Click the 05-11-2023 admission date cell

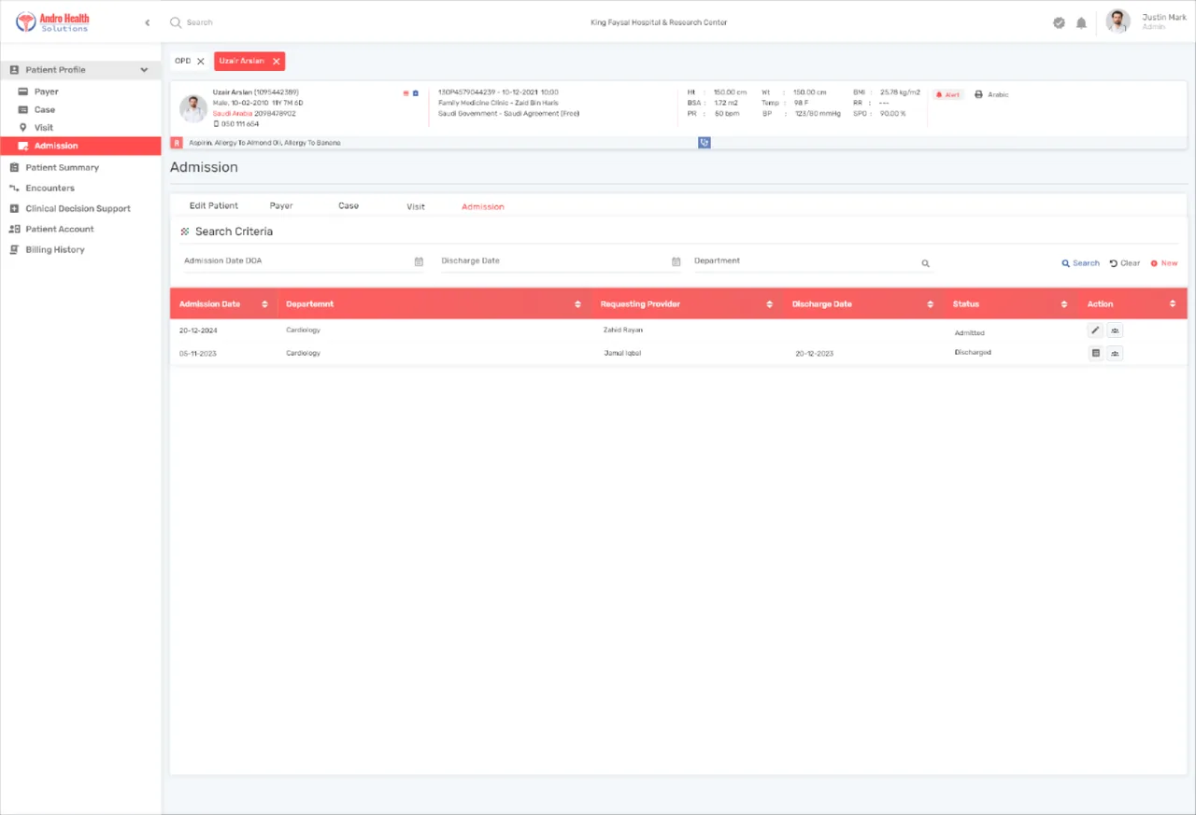tap(198, 354)
